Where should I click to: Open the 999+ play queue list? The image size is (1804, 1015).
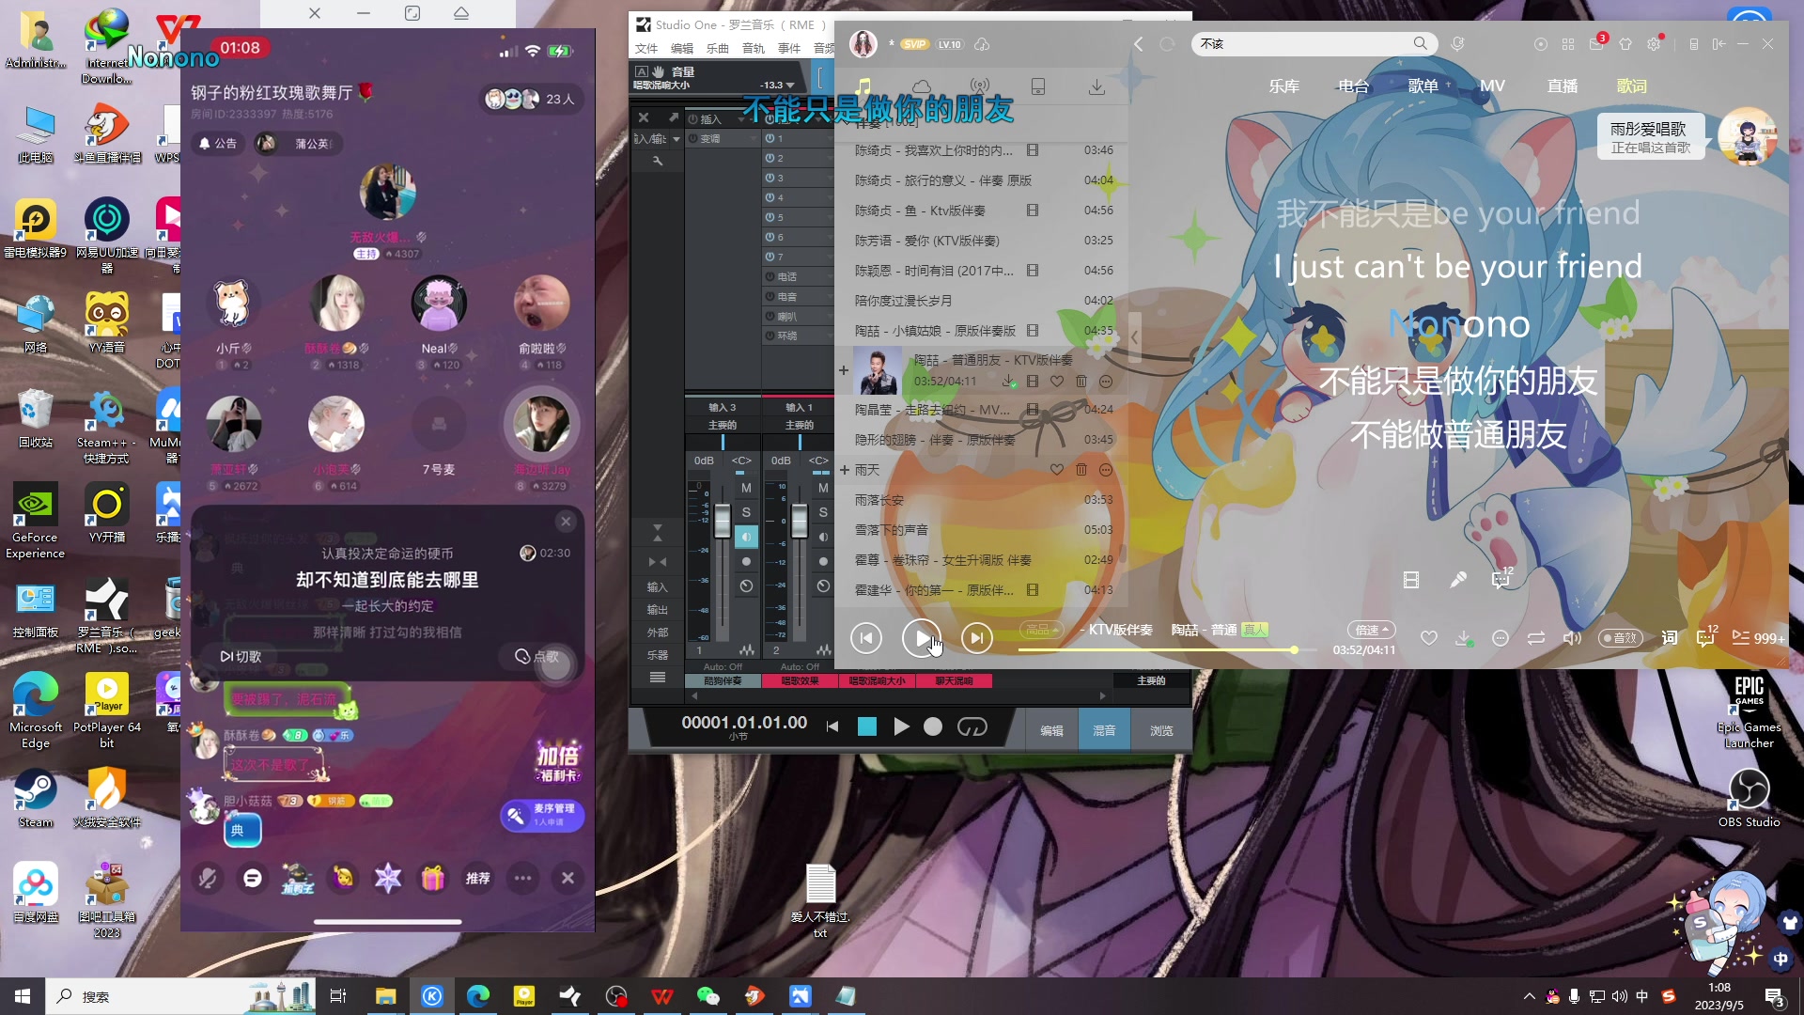tap(1757, 638)
